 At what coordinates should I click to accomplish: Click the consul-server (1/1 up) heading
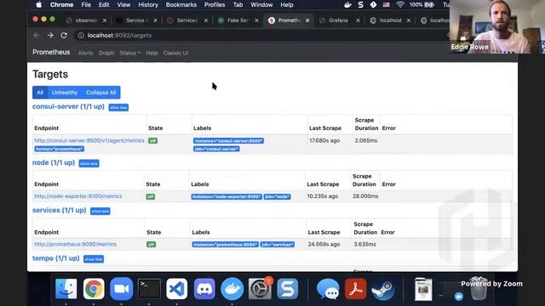click(68, 106)
